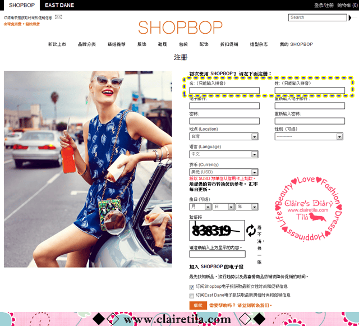Click the captcha refresh arrows icon
Viewport: 359px width, 326px height.
coord(250,230)
